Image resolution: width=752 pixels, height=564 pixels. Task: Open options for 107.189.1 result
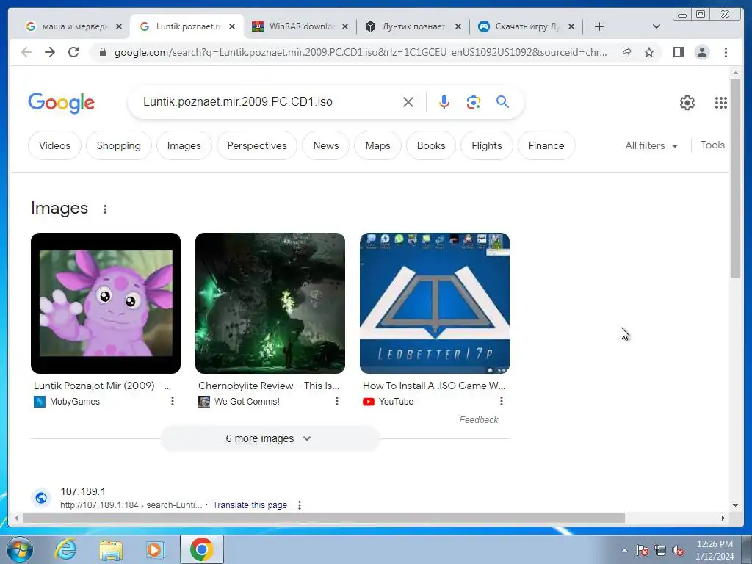300,505
